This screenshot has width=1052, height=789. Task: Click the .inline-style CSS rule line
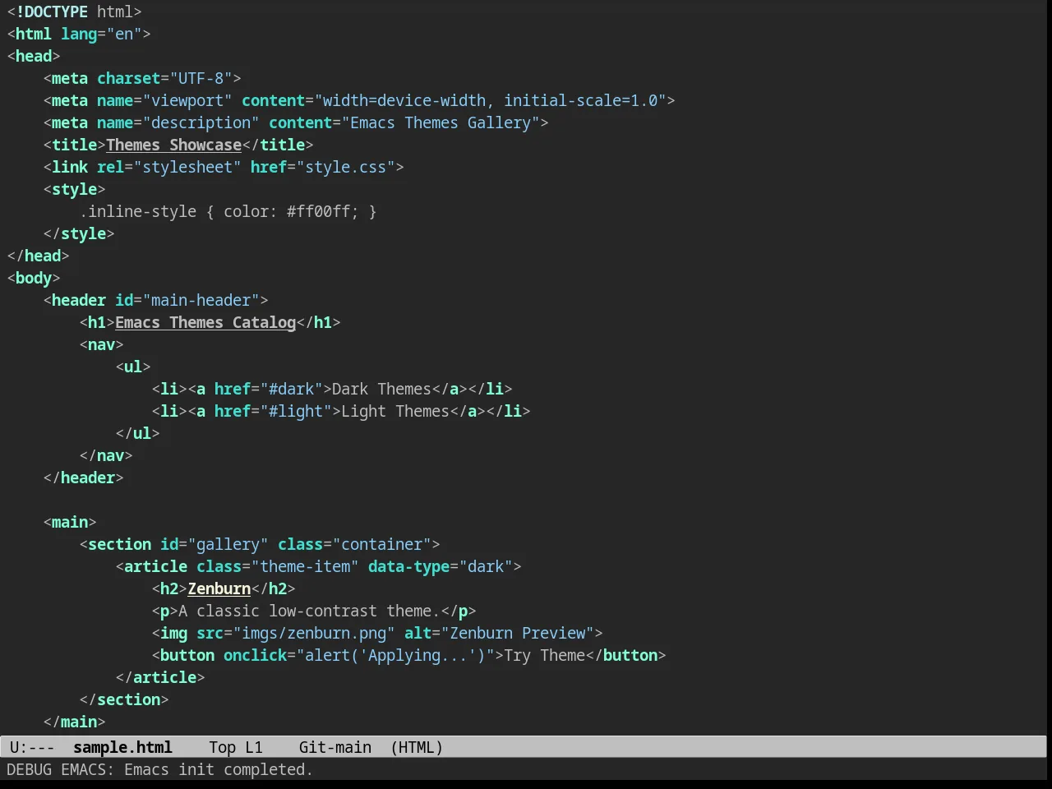pyautogui.click(x=228, y=211)
